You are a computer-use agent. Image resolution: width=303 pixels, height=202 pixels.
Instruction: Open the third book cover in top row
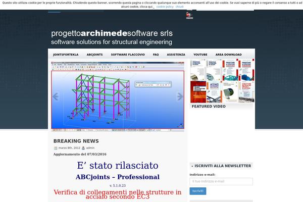tap(230, 70)
